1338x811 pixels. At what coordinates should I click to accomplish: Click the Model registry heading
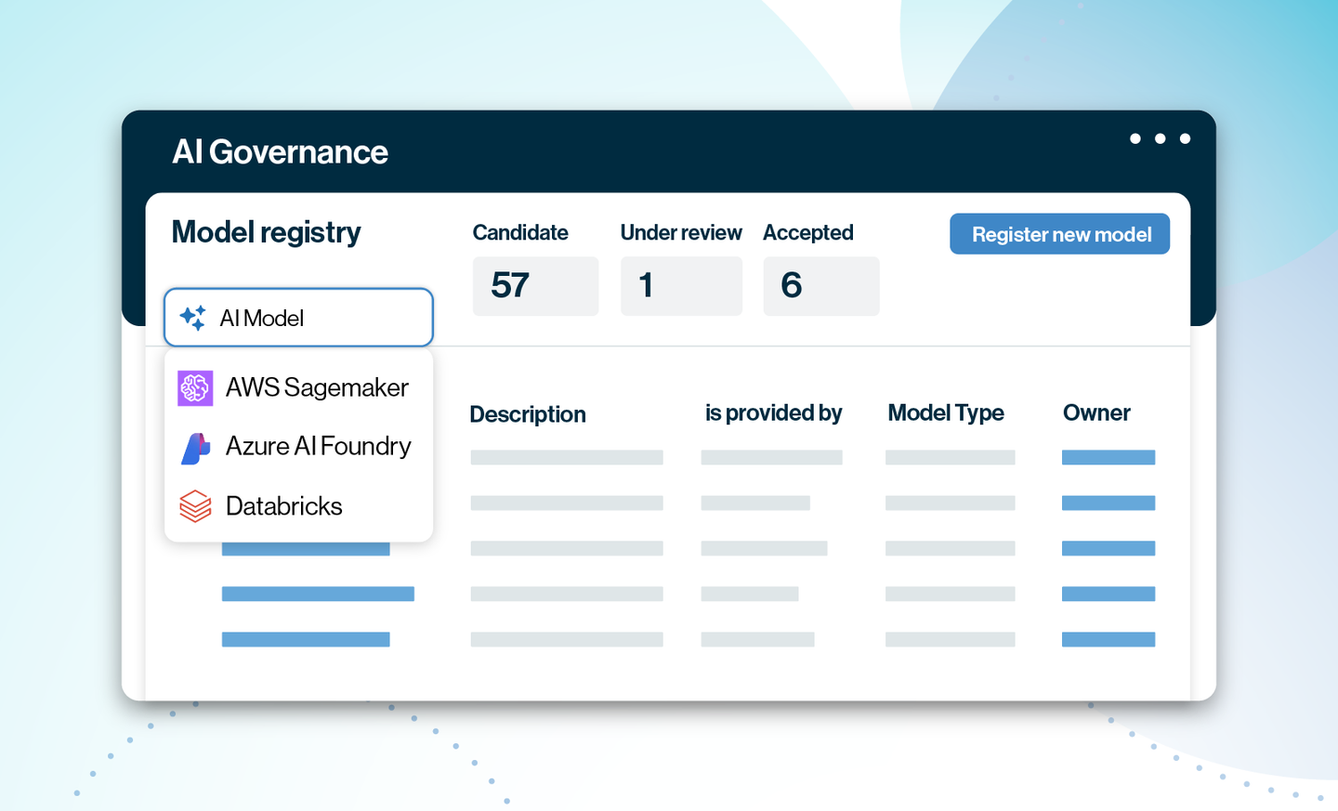(266, 232)
